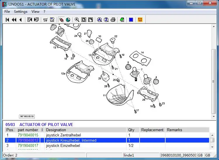219x160 pixels.
Task: Click callout 12a on the diagram
Action: coord(63,74)
